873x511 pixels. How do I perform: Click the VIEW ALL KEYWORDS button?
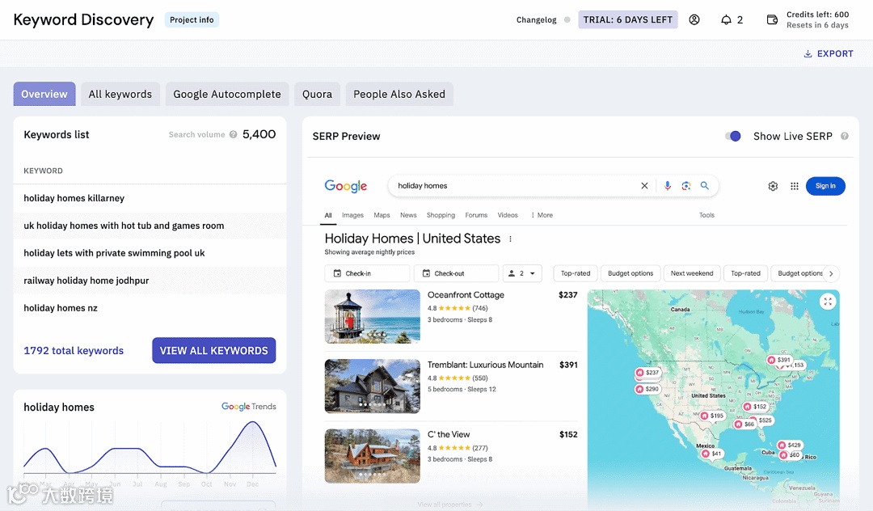[x=213, y=350]
